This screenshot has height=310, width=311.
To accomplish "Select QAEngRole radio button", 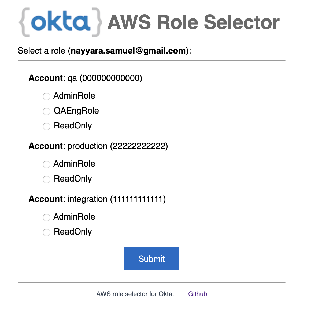I will [x=47, y=111].
